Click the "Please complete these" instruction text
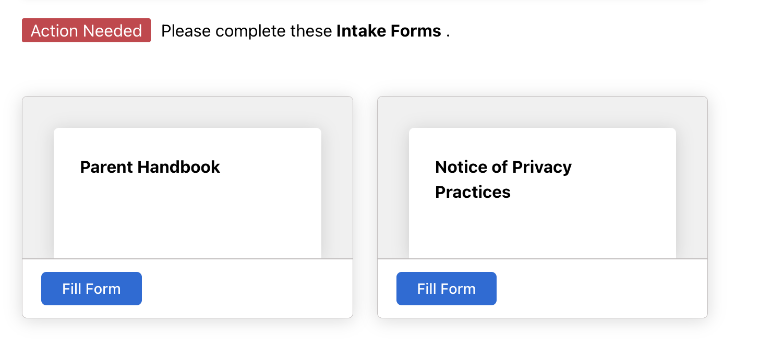The width and height of the screenshot is (771, 358). 246,31
